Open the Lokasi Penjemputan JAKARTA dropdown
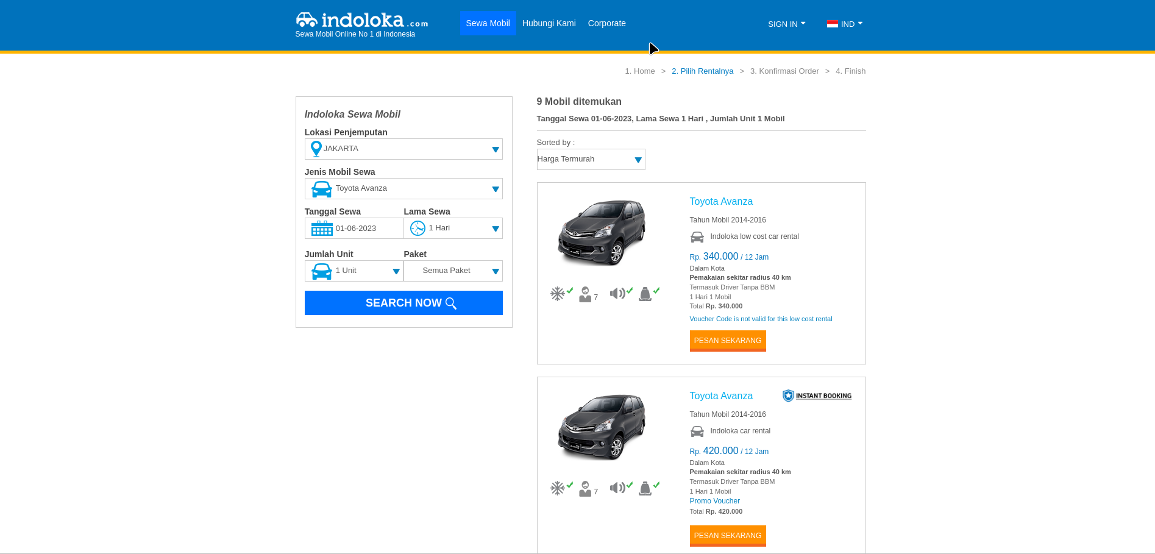 403,149
